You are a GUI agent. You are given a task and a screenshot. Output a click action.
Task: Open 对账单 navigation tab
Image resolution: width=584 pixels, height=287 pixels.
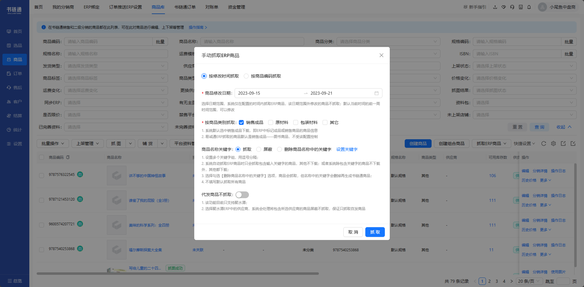point(212,7)
